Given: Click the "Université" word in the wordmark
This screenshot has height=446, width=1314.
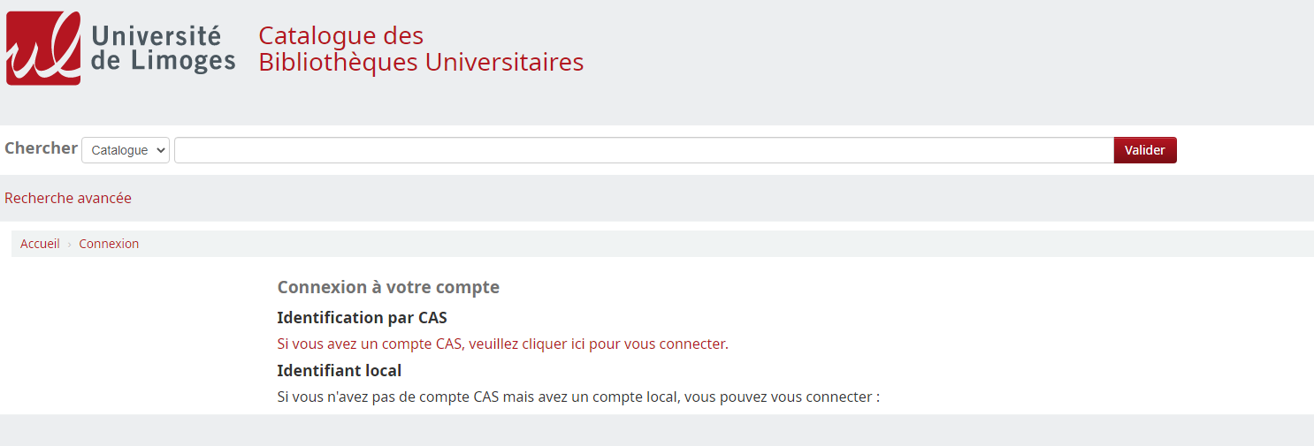Looking at the screenshot, I should tap(156, 35).
